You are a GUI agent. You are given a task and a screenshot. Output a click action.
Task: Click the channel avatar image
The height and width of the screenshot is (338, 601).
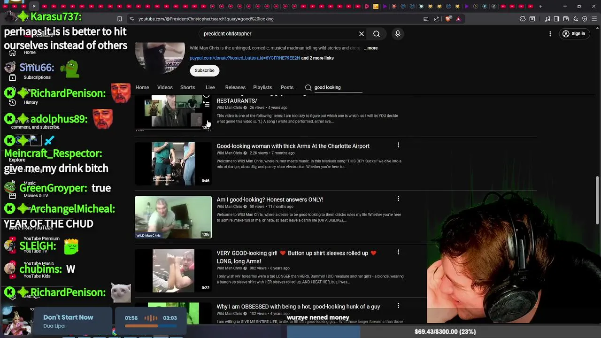tap(160, 57)
